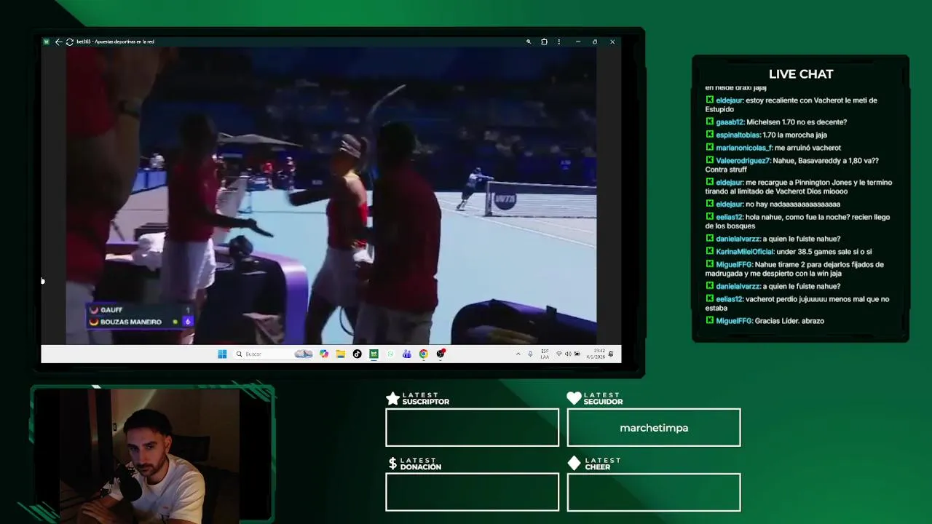Click the Latest Donación dollar icon
Viewport: 932px width, 524px height.
click(x=392, y=463)
